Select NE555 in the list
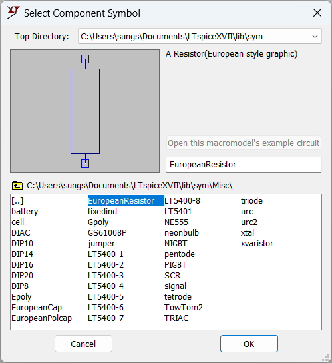 (x=176, y=222)
